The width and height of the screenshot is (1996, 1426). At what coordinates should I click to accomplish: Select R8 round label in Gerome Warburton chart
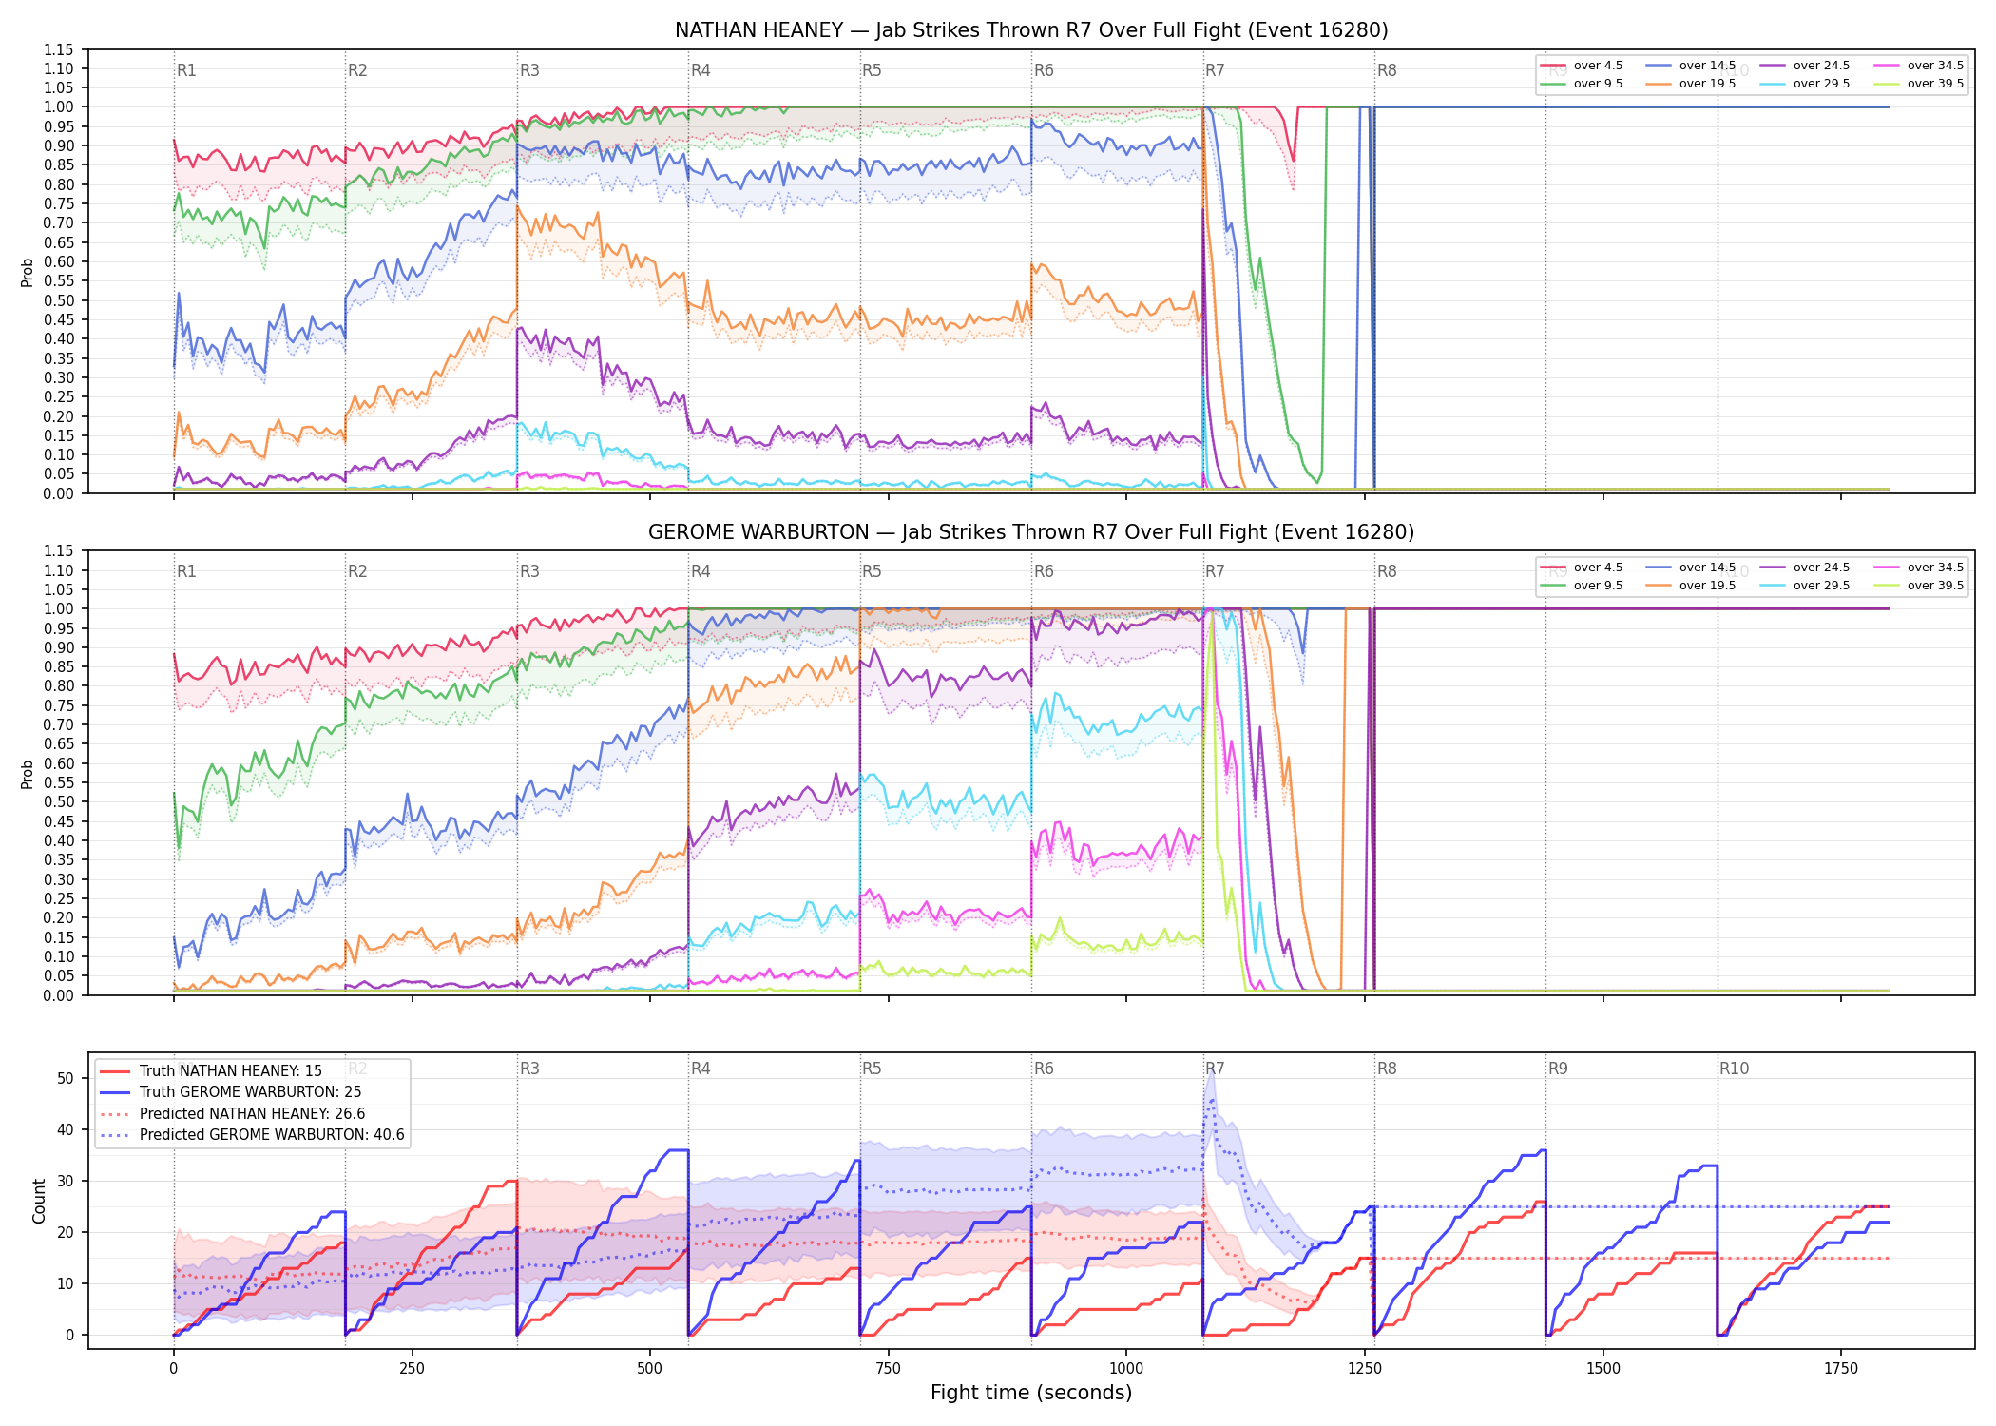click(x=1387, y=571)
